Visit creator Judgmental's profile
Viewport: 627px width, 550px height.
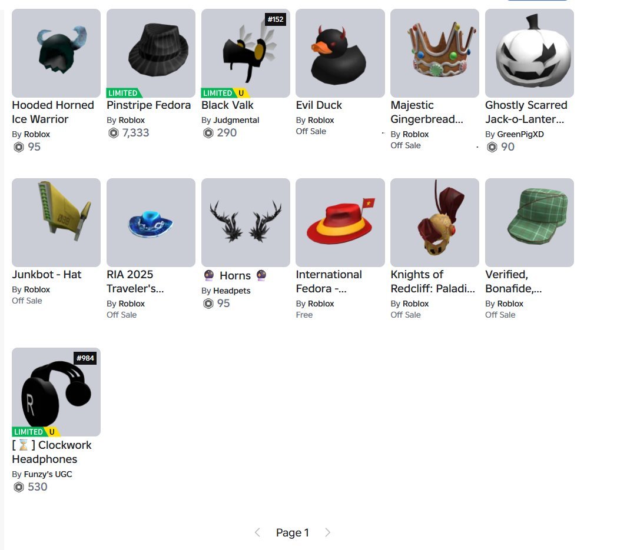click(236, 120)
